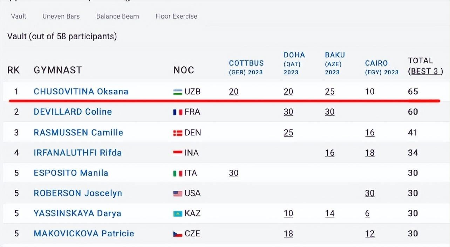Click the France flag icon
450x247 pixels.
point(178,112)
